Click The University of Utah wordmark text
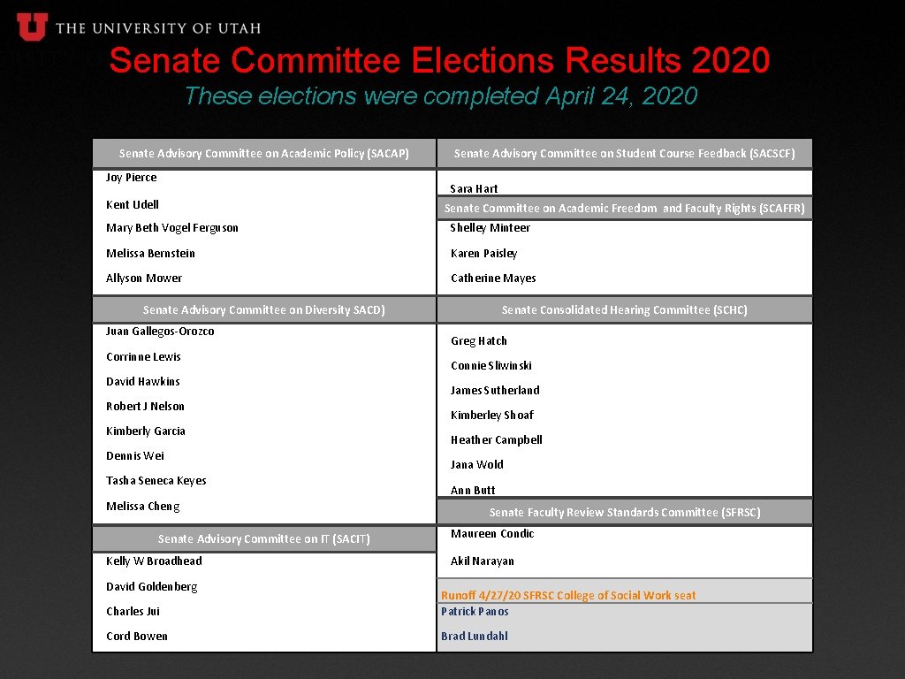The height and width of the screenshot is (679, 905). [x=158, y=28]
